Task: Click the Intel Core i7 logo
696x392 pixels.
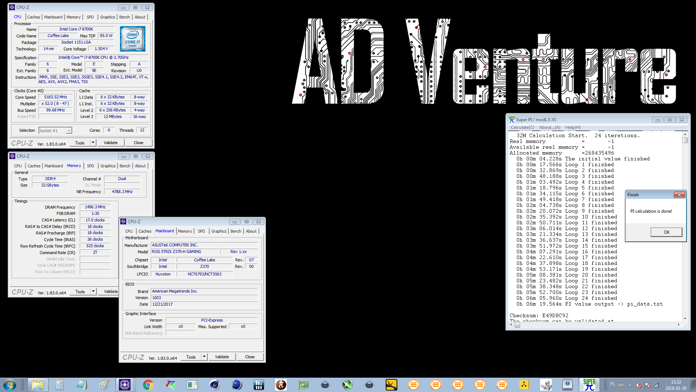Action: (133, 39)
